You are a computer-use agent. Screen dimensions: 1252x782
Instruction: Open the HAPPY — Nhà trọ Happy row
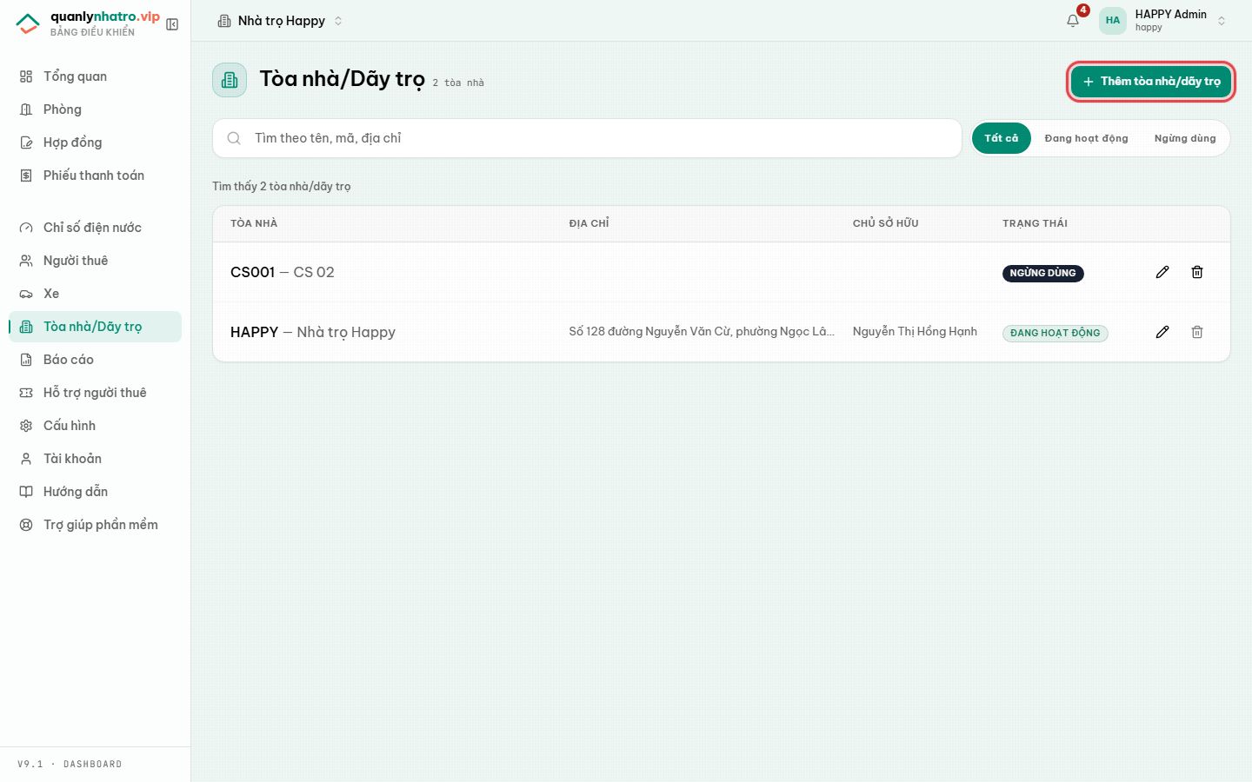point(722,332)
